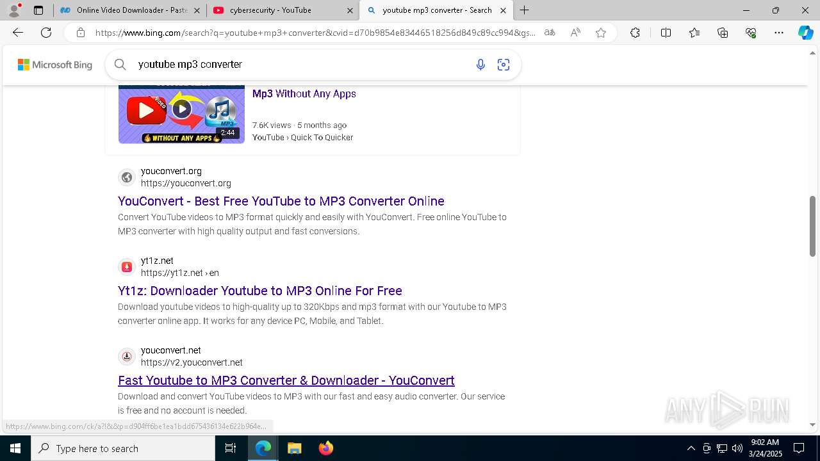820x461 pixels.
Task: Click the Windows taskbar search box
Action: click(123, 448)
